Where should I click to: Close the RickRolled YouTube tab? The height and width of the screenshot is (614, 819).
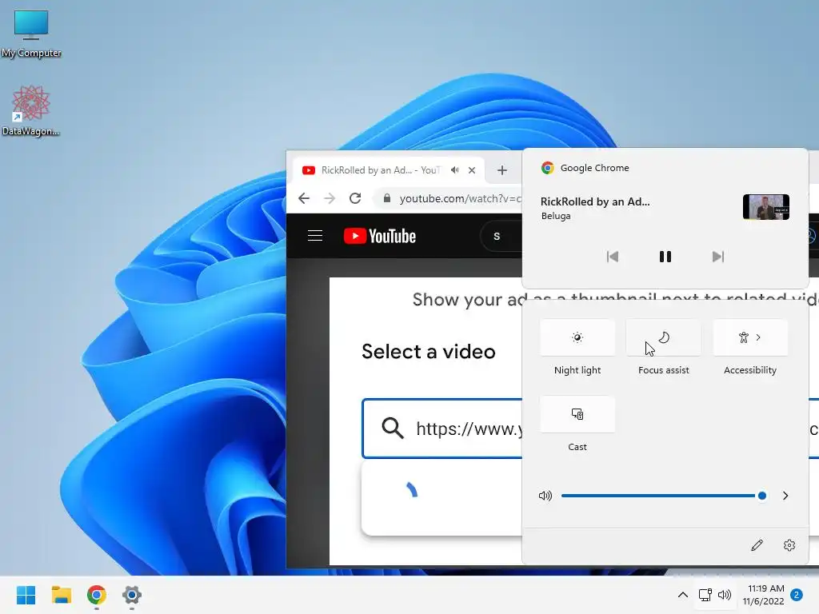472,170
